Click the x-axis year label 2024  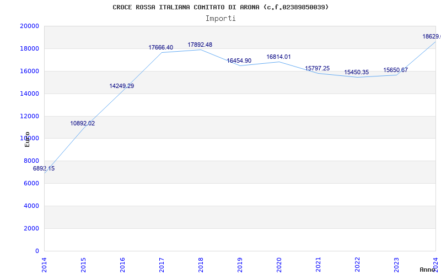point(435,265)
